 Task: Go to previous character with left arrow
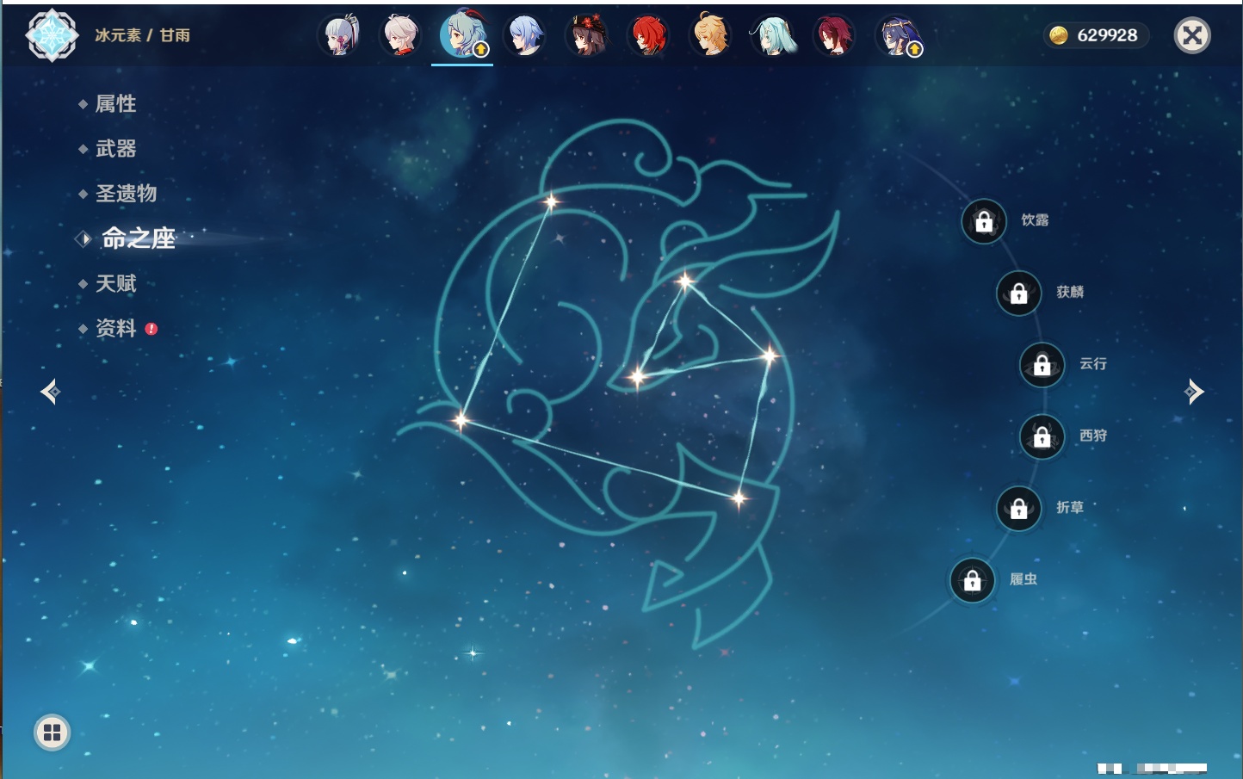[50, 392]
